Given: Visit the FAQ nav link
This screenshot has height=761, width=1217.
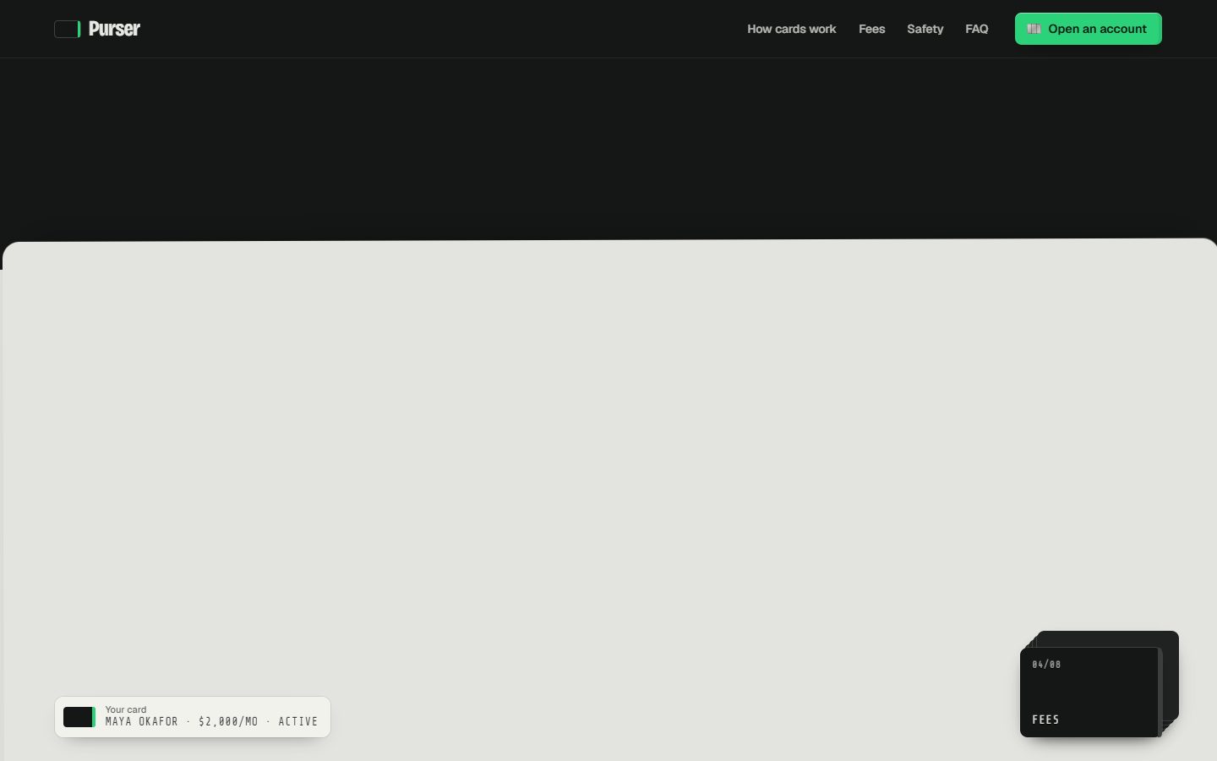Looking at the screenshot, I should (976, 29).
